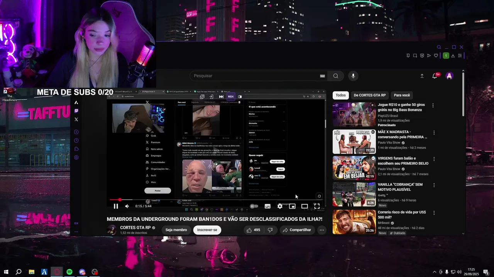
Task: Pause the YouTube video
Action: (x=116, y=206)
